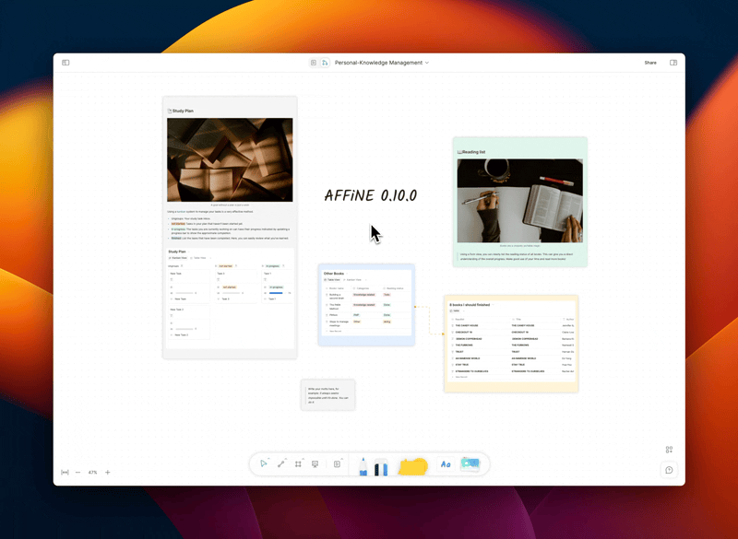The image size is (738, 539).
Task: Click THE CANDY HOUSE in first column
Action: point(467,325)
